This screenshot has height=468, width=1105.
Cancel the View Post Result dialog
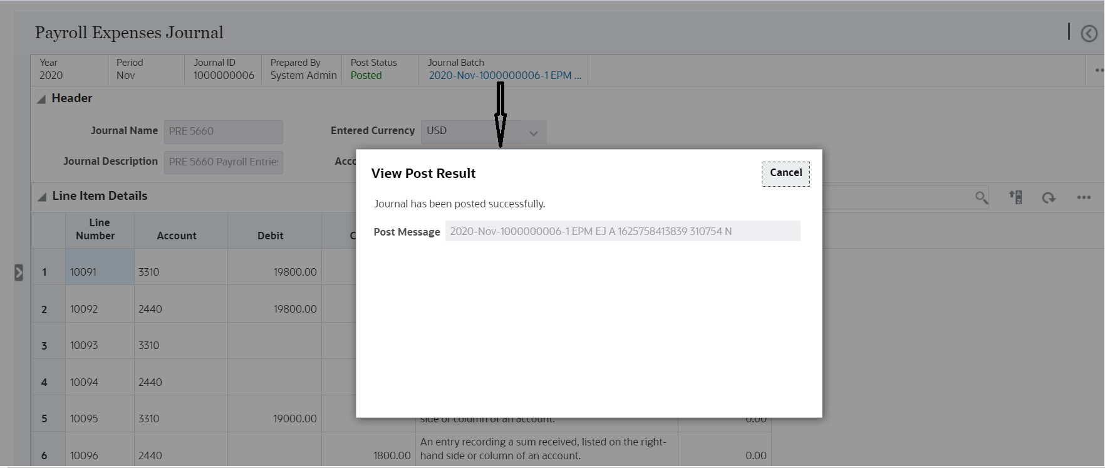click(786, 174)
